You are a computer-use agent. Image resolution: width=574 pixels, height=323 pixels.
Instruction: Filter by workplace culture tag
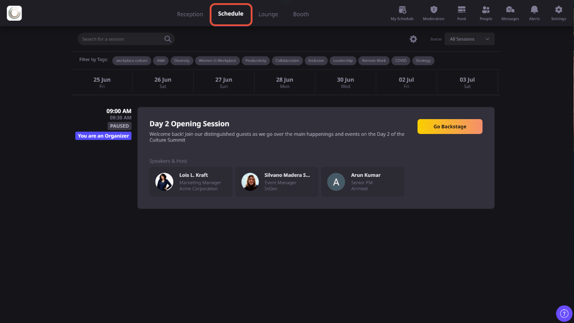[132, 60]
